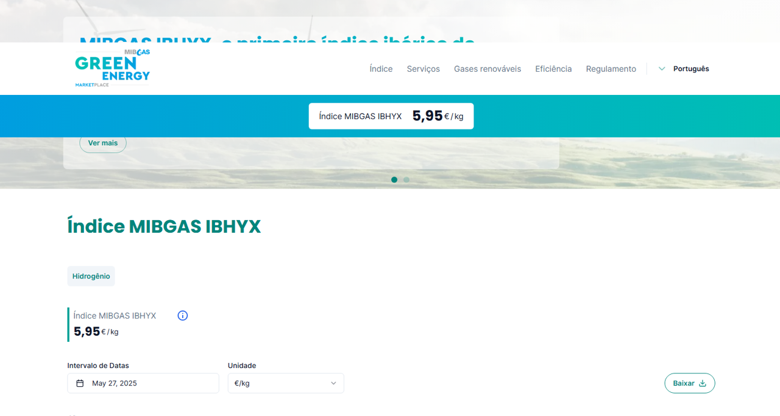Select the second carousel slide dot

[x=406, y=179]
